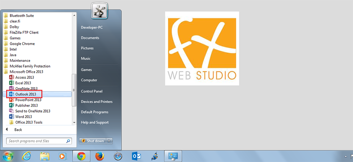Screen dimensions: 353x162
Task: Open PowerPoint 2013
Action: pyautogui.click(x=25, y=100)
